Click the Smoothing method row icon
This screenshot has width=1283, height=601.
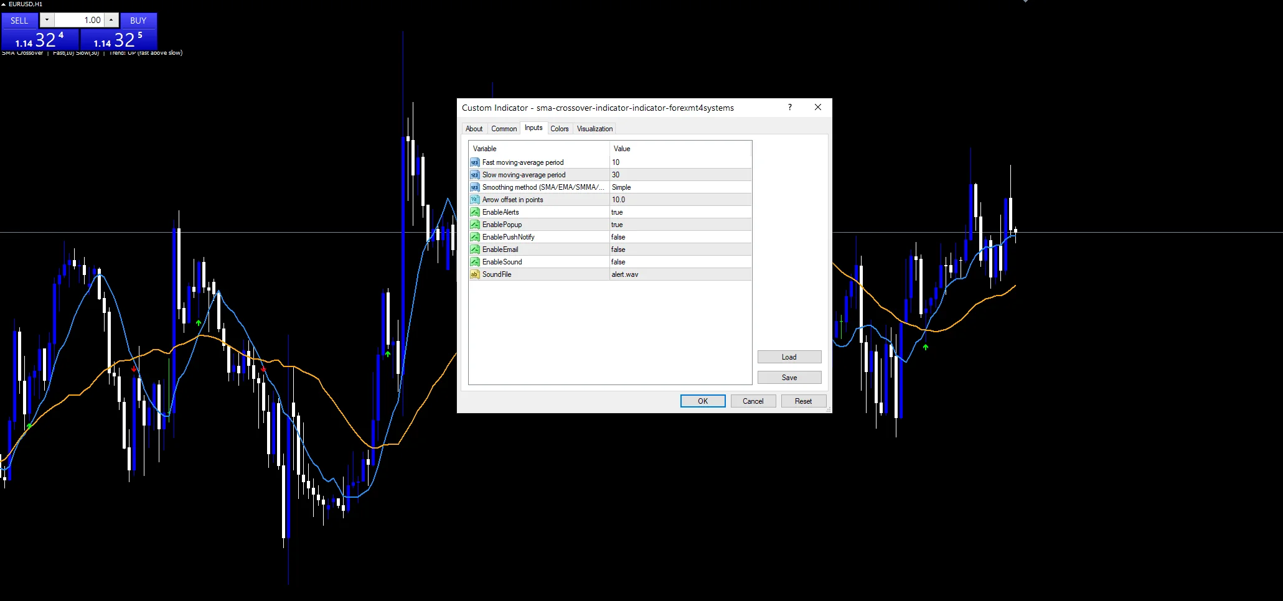click(474, 187)
